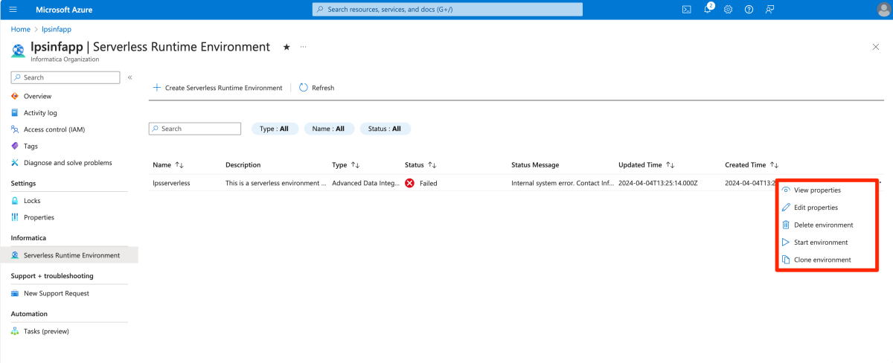
Task: Click the Informatica resource icon by title
Action: tap(18, 51)
